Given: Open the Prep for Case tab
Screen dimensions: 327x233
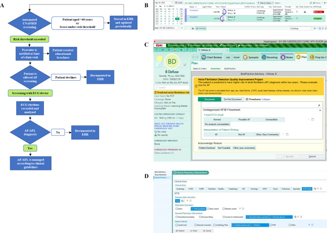Looking at the screenshot, I should [x=318, y=57].
